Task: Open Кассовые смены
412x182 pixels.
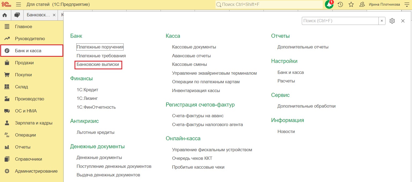Action: (x=190, y=64)
